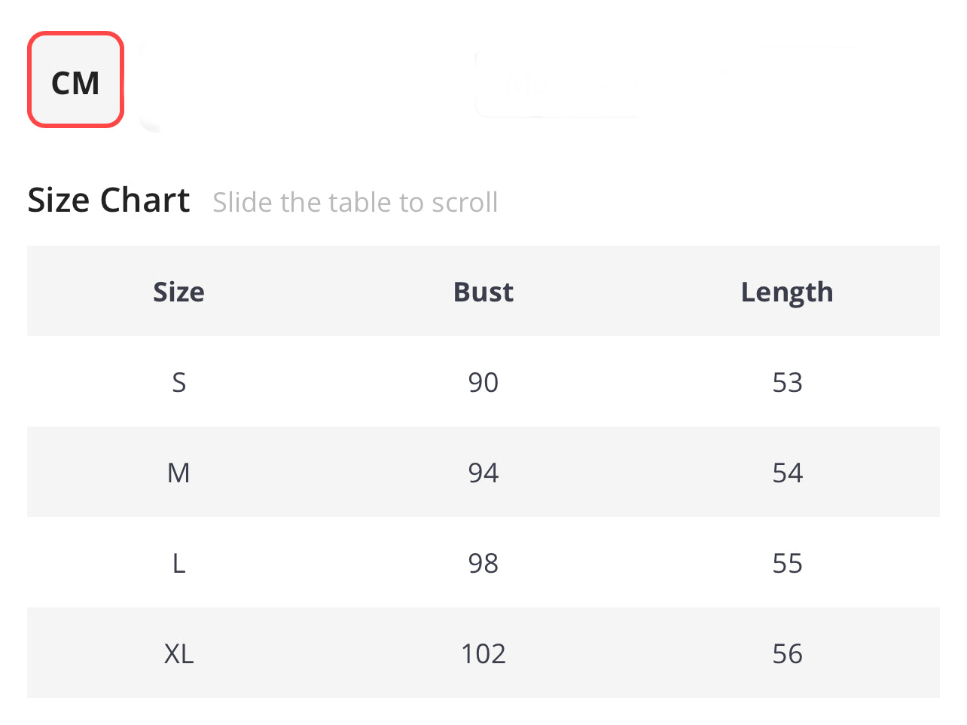Click the bust value 90
This screenshot has width=967, height=725.
pyautogui.click(x=483, y=382)
